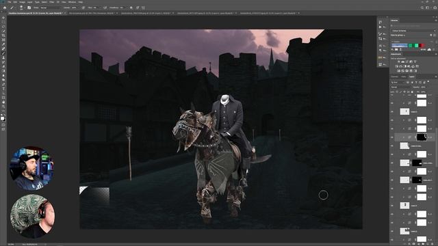Select the Move tool
This screenshot has height=246, width=438.
click(x=3, y=18)
